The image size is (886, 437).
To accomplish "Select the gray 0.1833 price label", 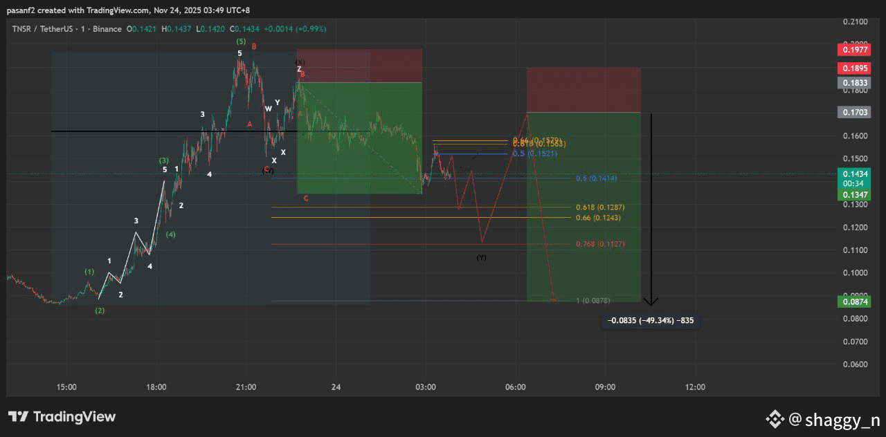I will (855, 82).
